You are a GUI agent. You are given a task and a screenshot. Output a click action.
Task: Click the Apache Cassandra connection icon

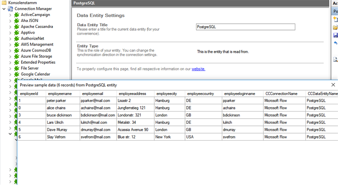pyautogui.click(x=17, y=27)
